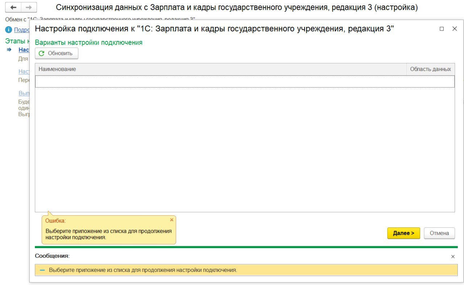Cancel setup with the Отмена button

439,233
